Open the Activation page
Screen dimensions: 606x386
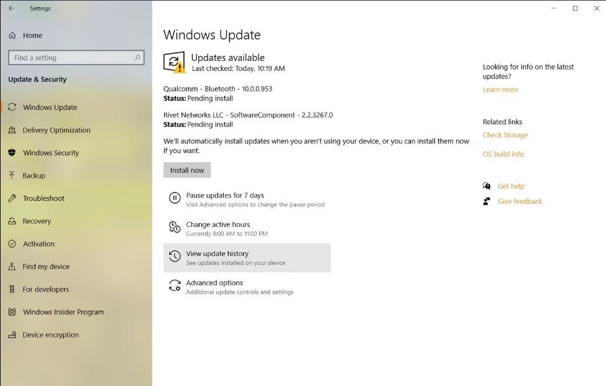coord(39,244)
